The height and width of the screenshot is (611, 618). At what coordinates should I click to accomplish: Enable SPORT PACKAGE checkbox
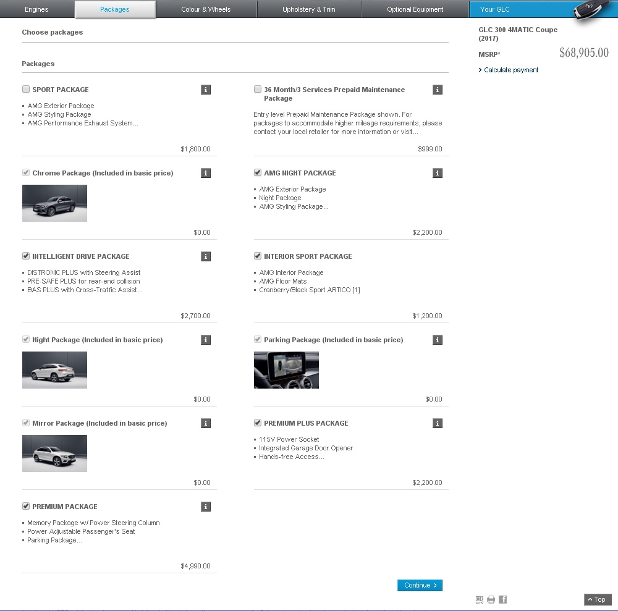point(26,89)
